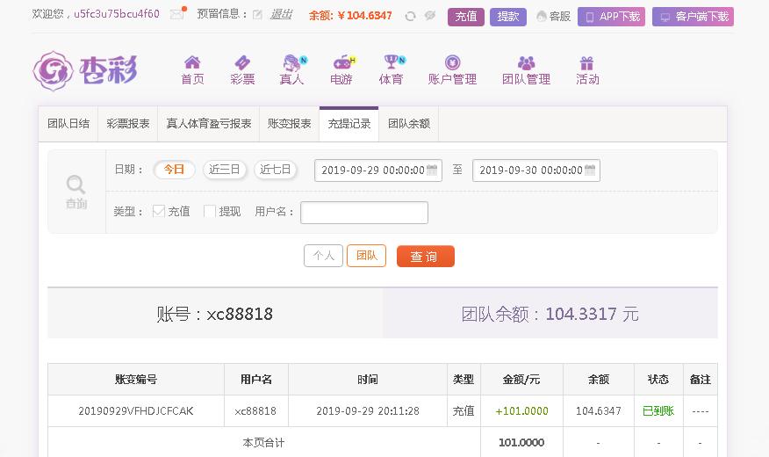Click the 提款 withdraw button
Image resolution: width=769 pixels, height=457 pixels.
pos(508,17)
